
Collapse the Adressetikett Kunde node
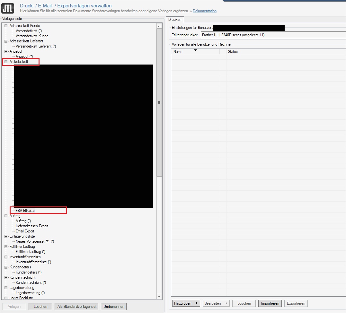click(x=6, y=26)
